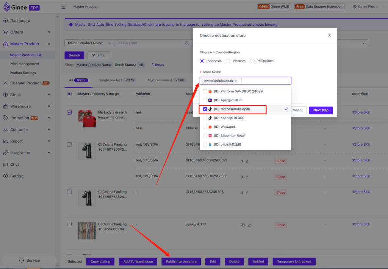Image resolution: width=388 pixels, height=269 pixels.
Task: Open Product Settings in the sidebar
Action: pyautogui.click(x=23, y=73)
